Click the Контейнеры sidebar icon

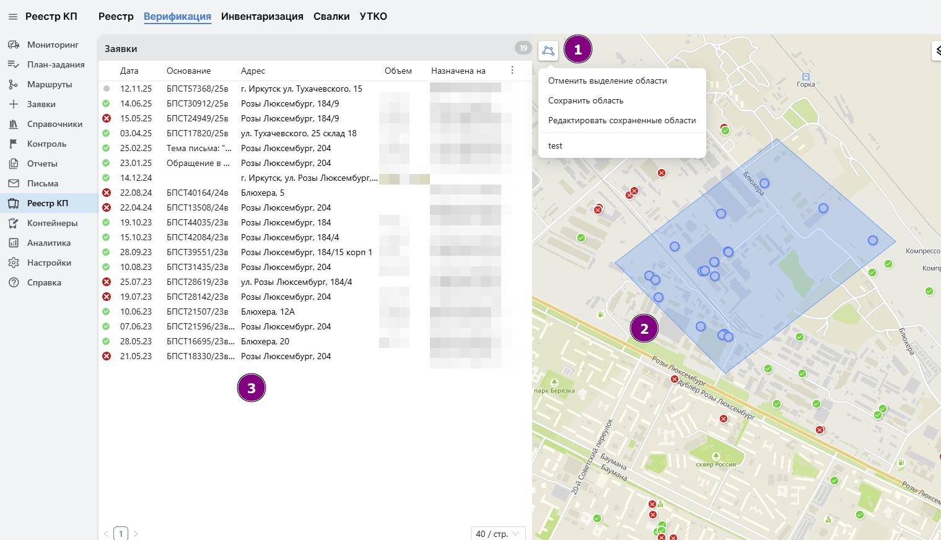pos(13,223)
